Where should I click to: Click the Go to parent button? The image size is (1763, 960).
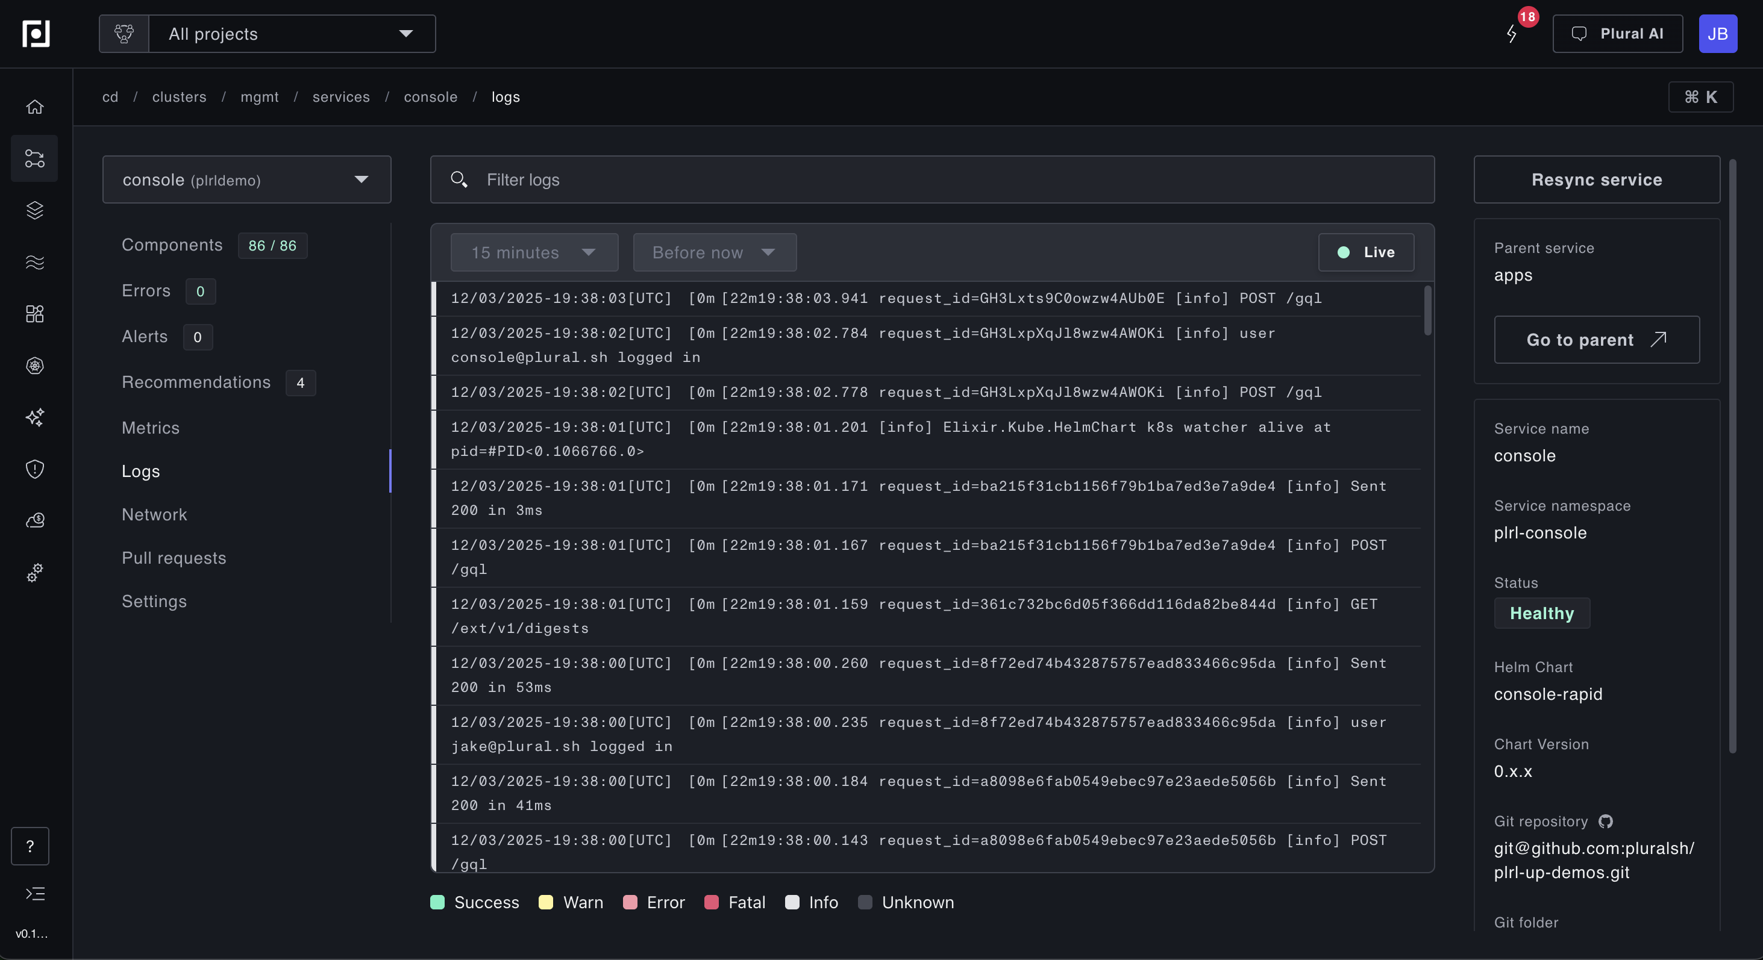(1596, 340)
